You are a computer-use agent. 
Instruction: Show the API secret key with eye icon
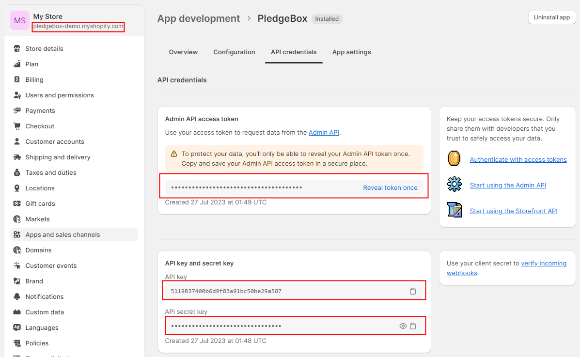(403, 326)
